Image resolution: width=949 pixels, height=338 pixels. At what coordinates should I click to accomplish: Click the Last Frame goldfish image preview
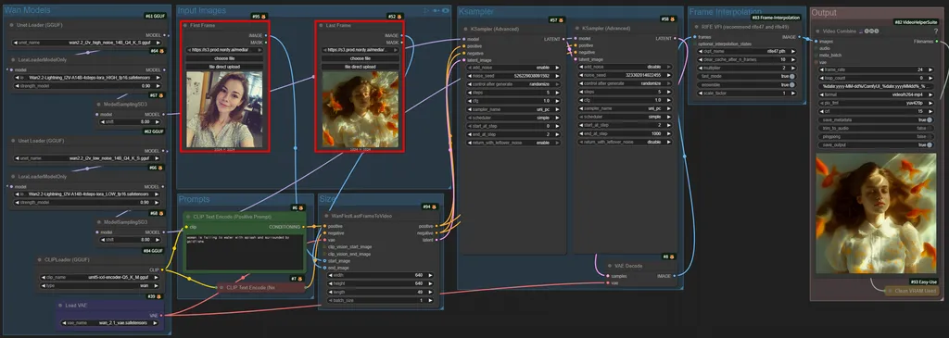pyautogui.click(x=361, y=109)
